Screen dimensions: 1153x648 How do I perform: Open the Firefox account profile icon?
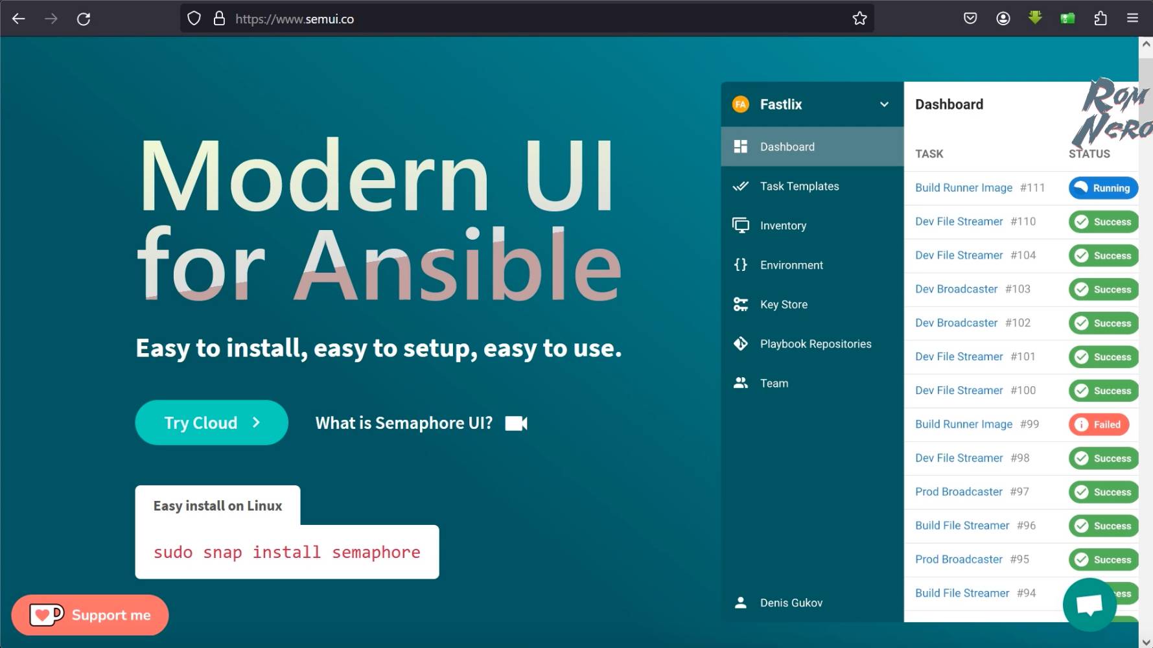pos(1003,19)
